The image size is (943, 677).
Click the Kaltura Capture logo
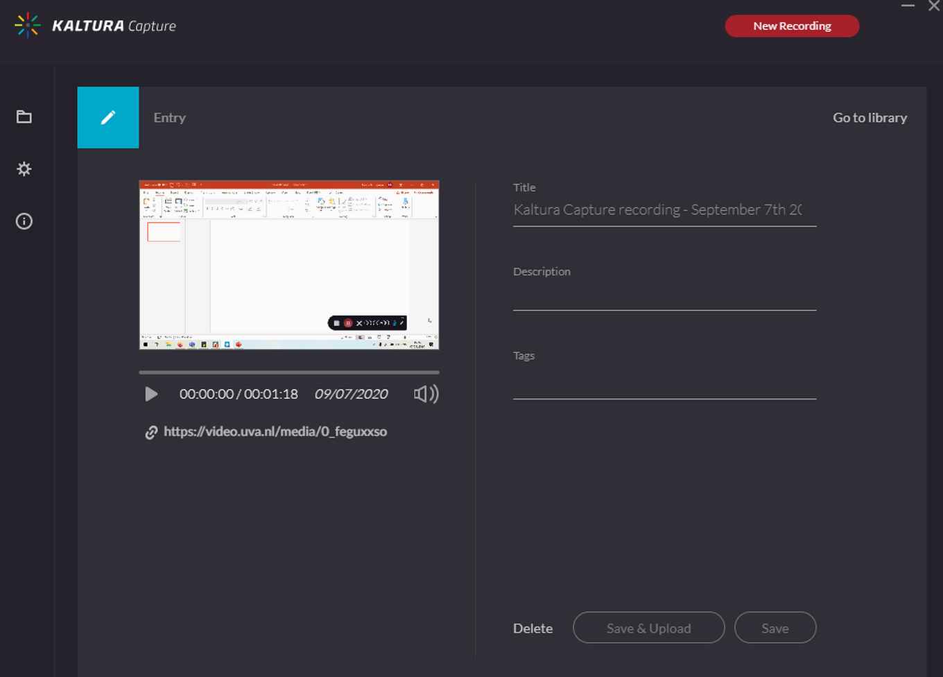(94, 26)
